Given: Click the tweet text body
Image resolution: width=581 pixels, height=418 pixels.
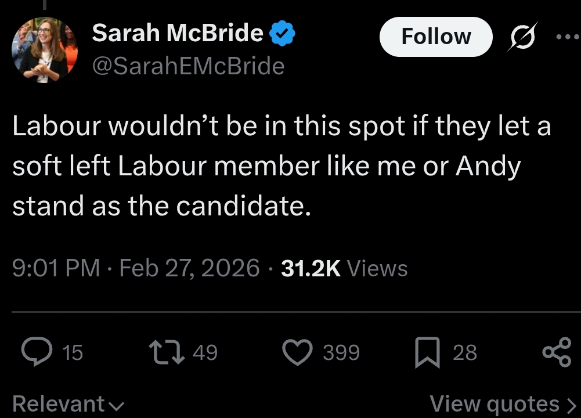Looking at the screenshot, I should (x=279, y=167).
